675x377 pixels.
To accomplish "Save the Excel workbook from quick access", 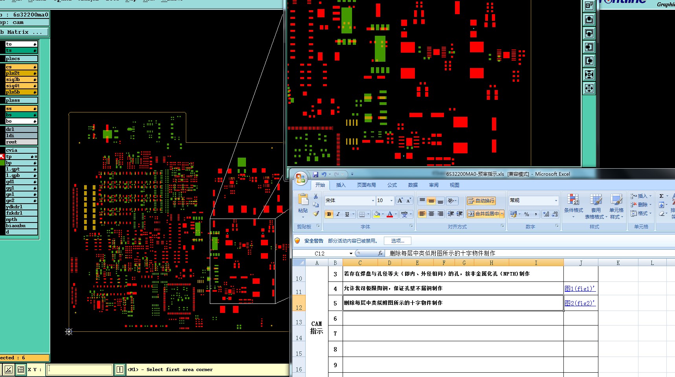I will pyautogui.click(x=315, y=174).
